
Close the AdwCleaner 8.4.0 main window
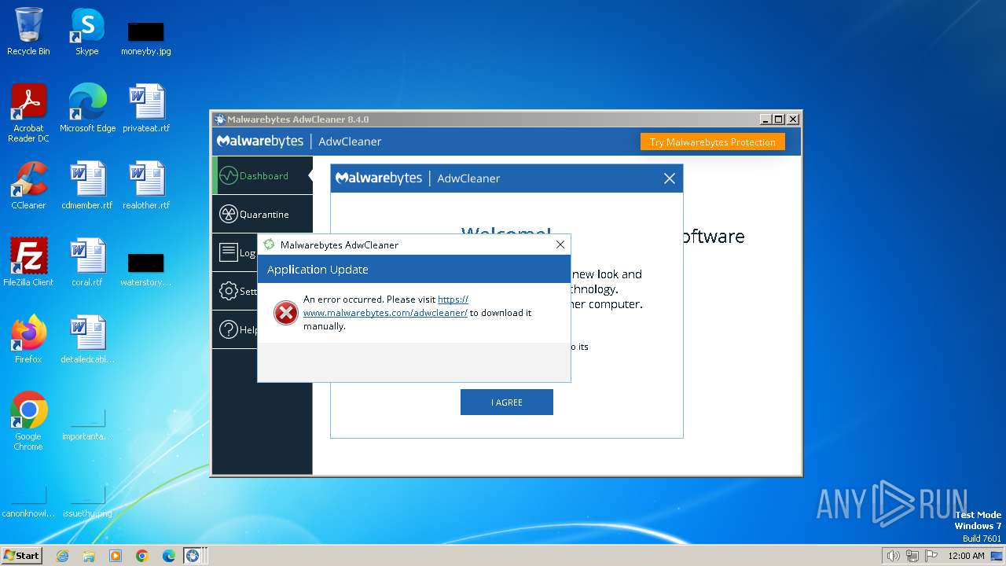793,119
